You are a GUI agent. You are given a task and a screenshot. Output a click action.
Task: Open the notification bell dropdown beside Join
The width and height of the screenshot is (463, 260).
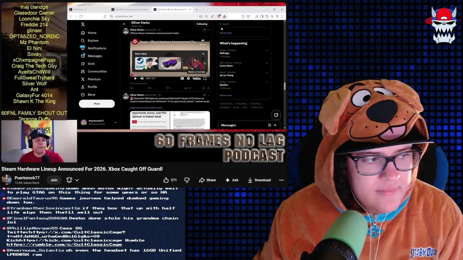point(72,180)
